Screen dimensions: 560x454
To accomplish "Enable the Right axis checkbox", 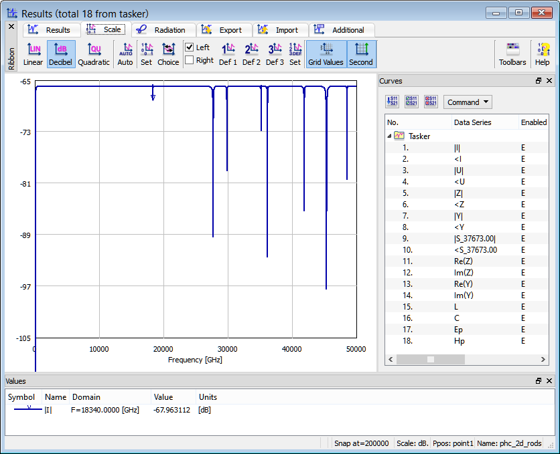I will pyautogui.click(x=190, y=60).
